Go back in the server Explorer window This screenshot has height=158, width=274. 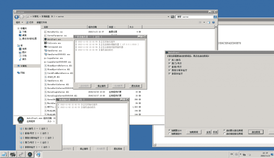(x=17, y=17)
